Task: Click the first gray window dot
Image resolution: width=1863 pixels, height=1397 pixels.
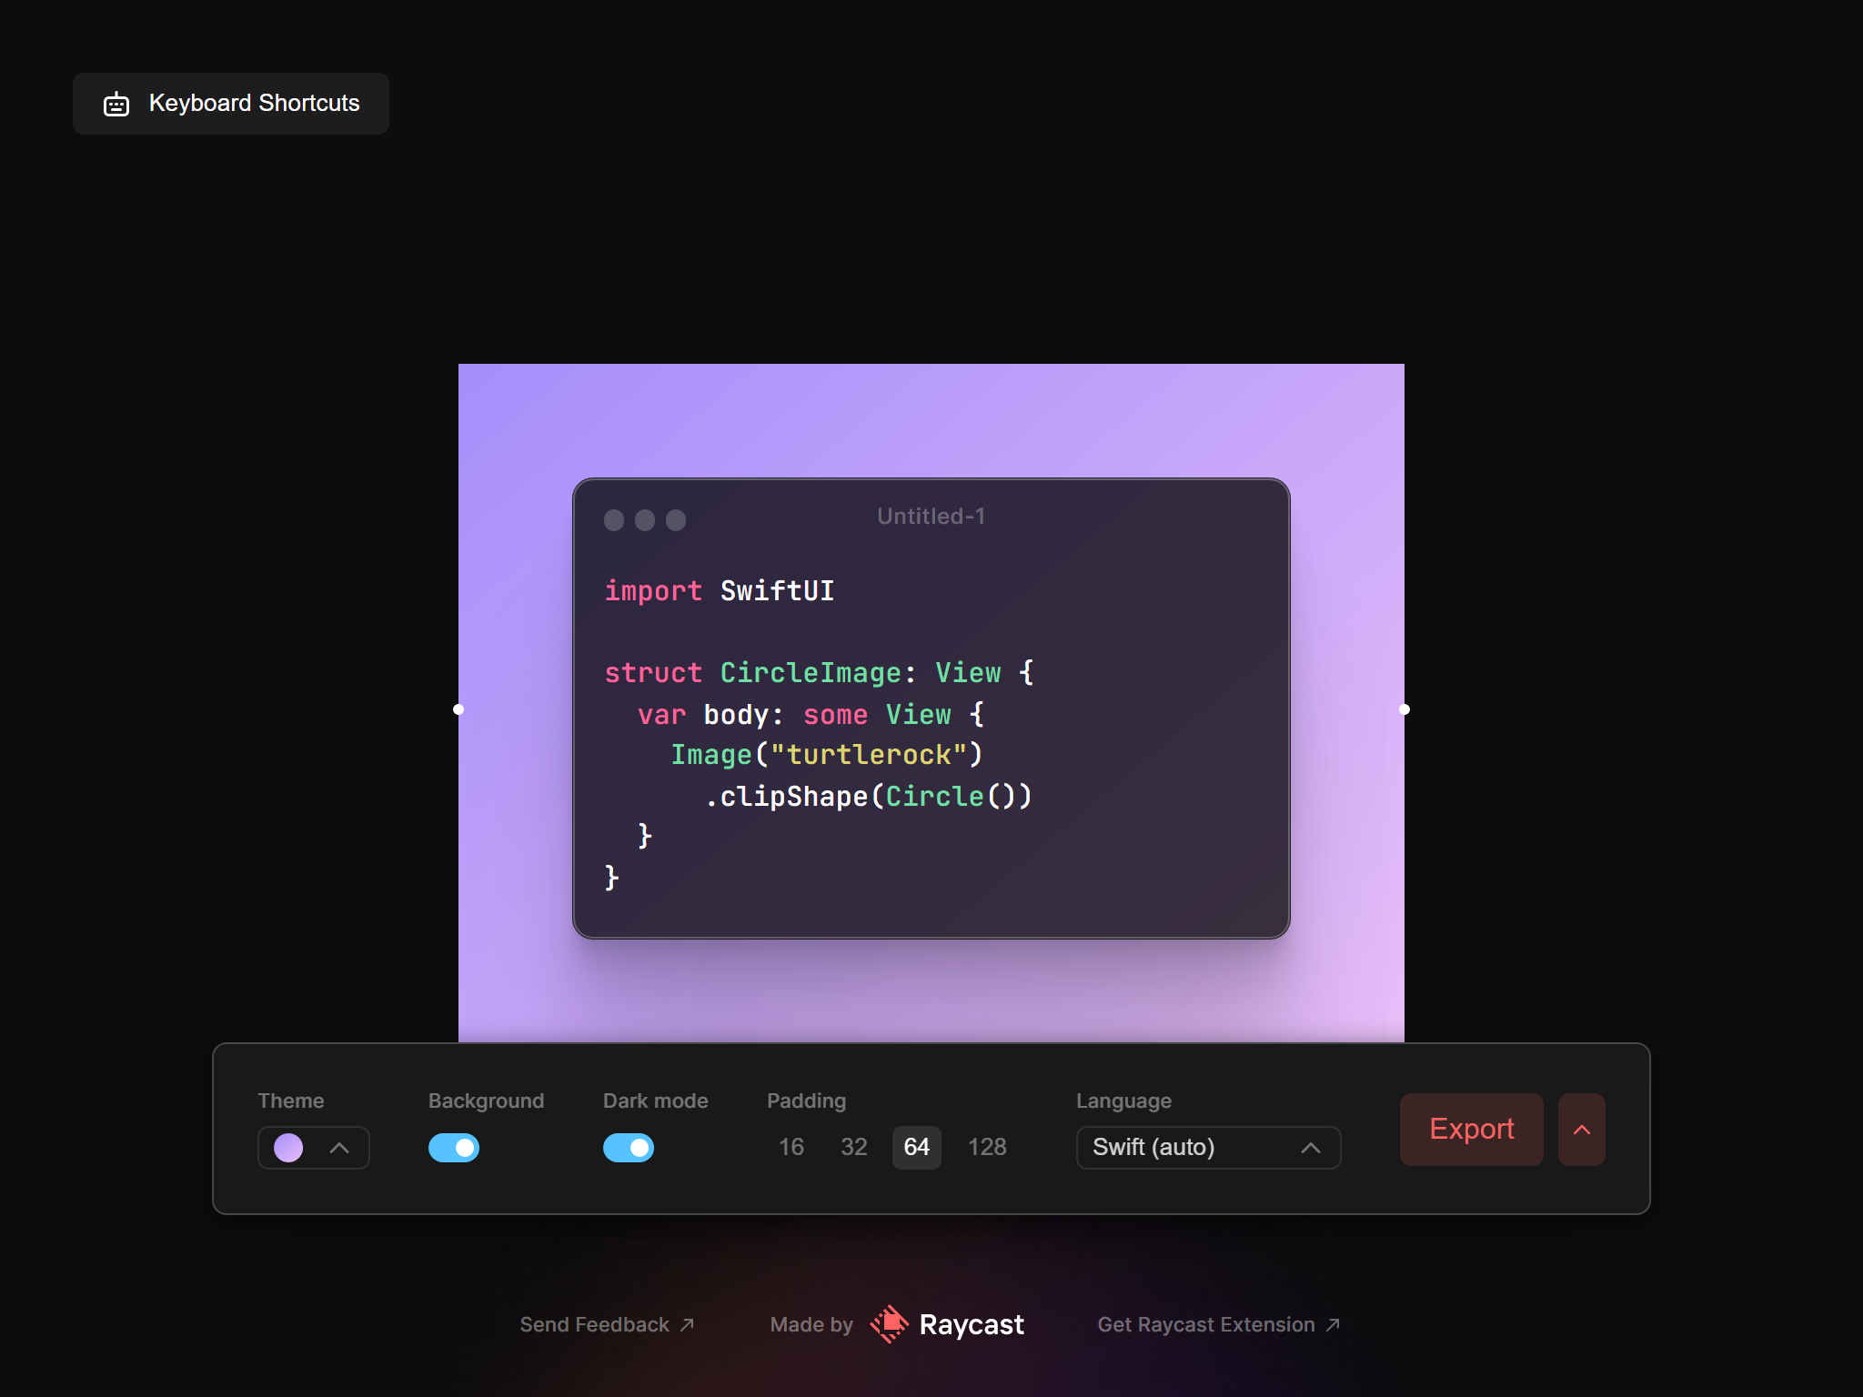Action: 614,520
